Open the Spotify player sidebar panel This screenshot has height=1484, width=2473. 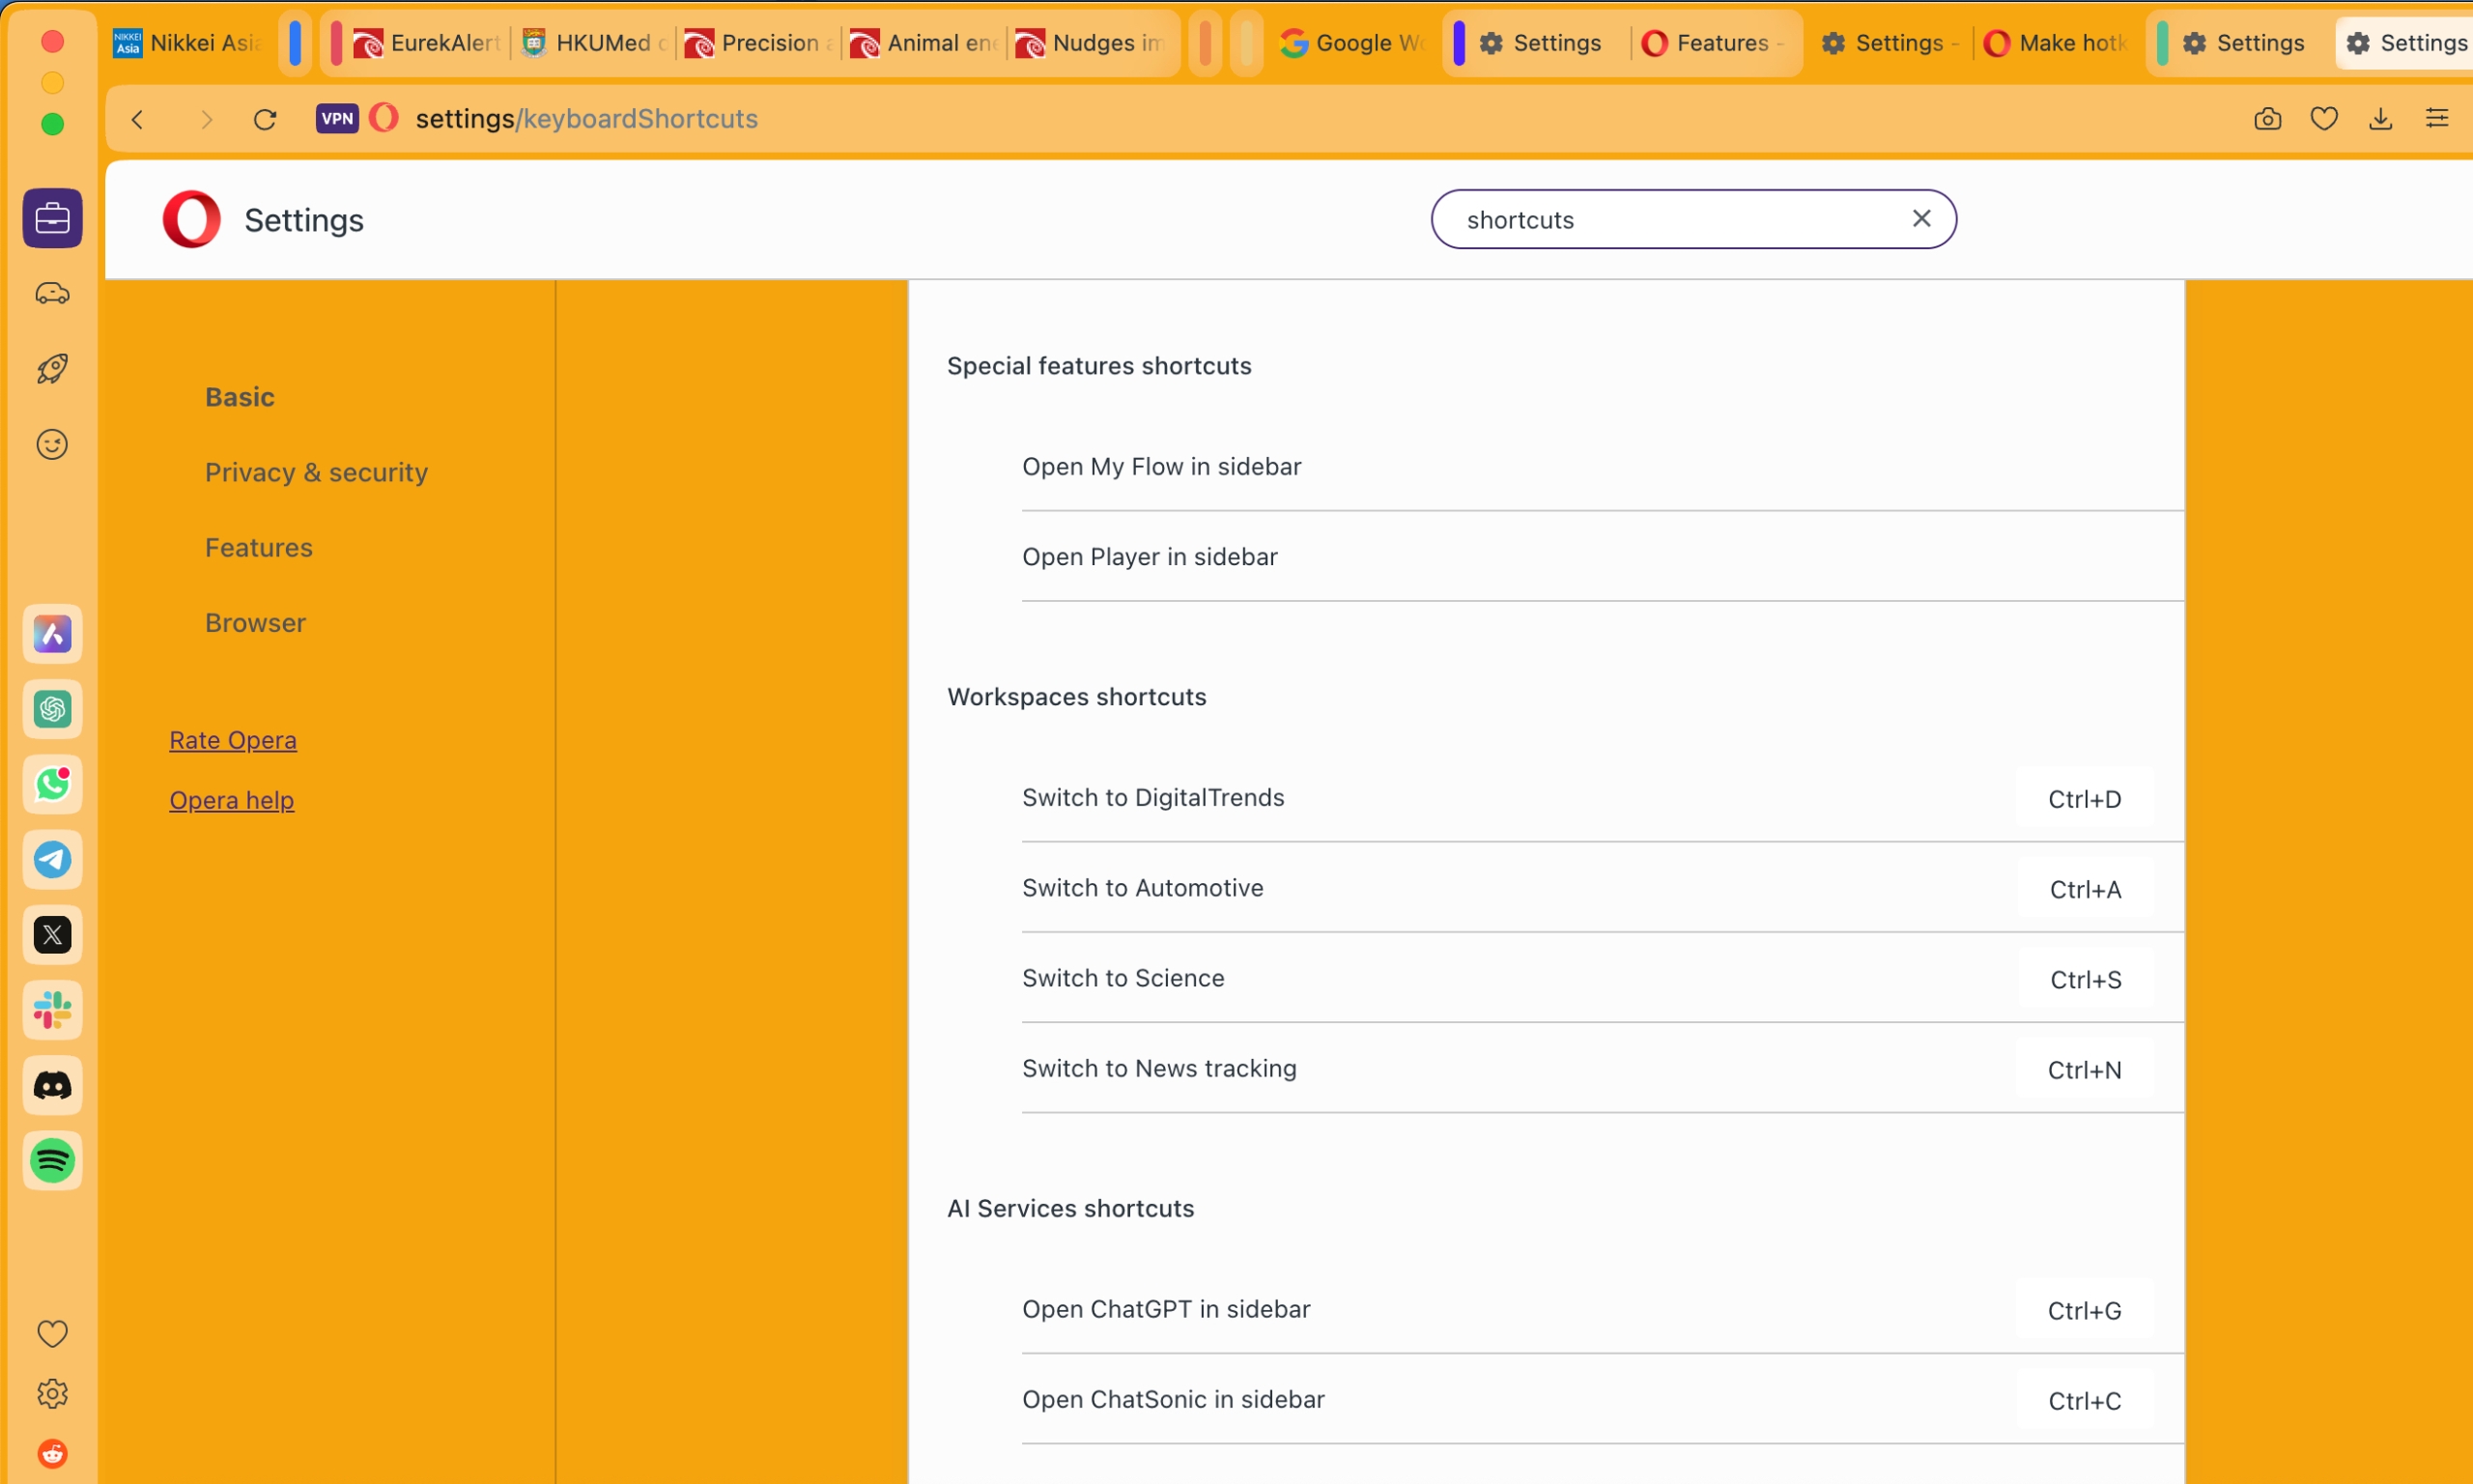[x=52, y=1160]
